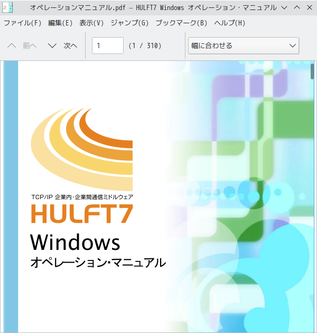Open the 表示(V) menu
The width and height of the screenshot is (317, 333).
tap(91, 23)
